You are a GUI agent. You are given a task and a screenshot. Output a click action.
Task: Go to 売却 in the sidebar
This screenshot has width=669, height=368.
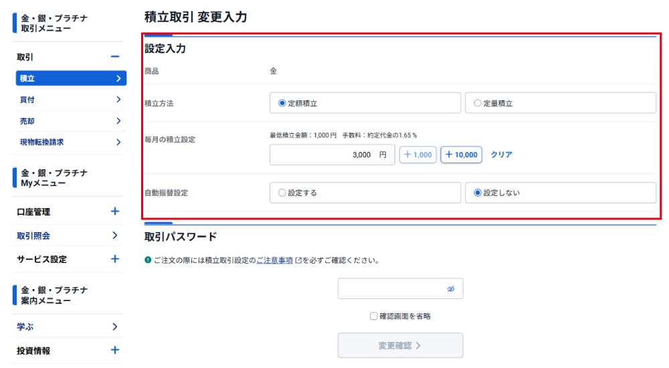70,121
